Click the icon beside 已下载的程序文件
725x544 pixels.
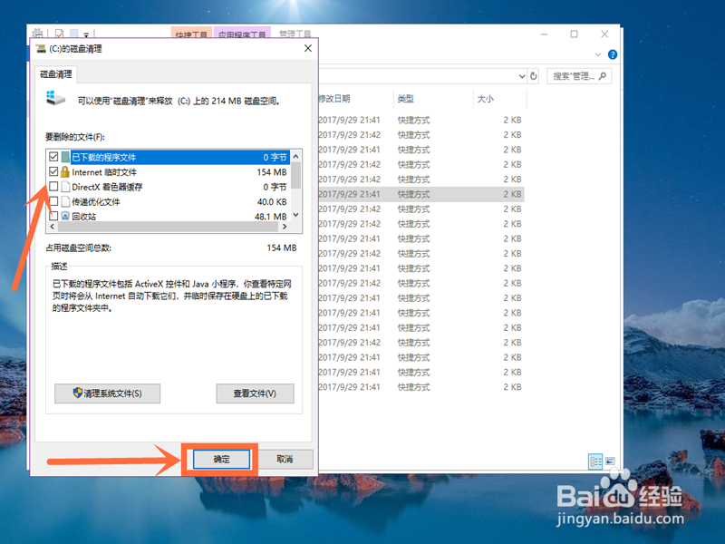tap(65, 157)
